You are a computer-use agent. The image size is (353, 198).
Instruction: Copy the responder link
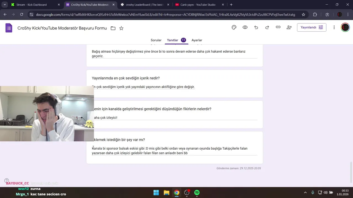278,27
